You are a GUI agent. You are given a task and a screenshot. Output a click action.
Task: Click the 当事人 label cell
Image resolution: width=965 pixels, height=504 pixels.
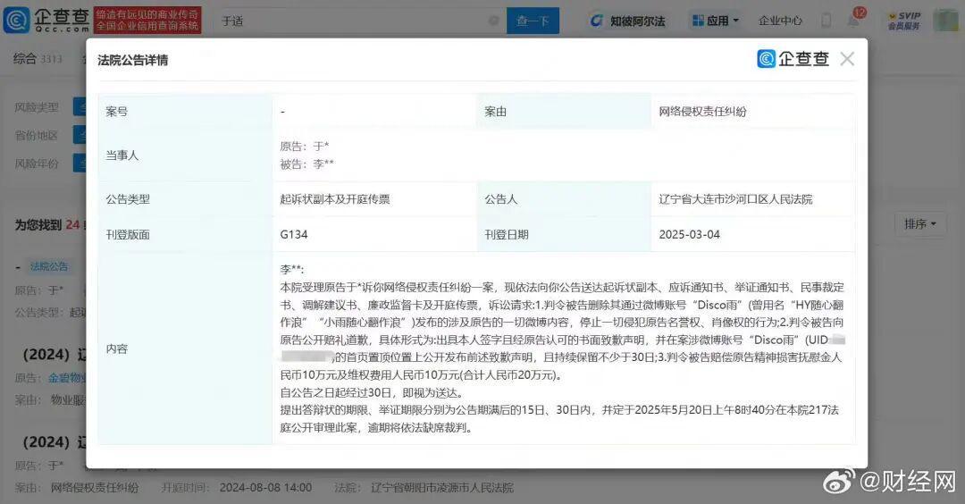(185, 155)
